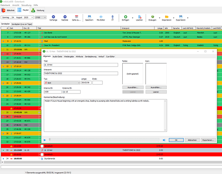Save playlist with Speichern icon

[x=89, y=18]
